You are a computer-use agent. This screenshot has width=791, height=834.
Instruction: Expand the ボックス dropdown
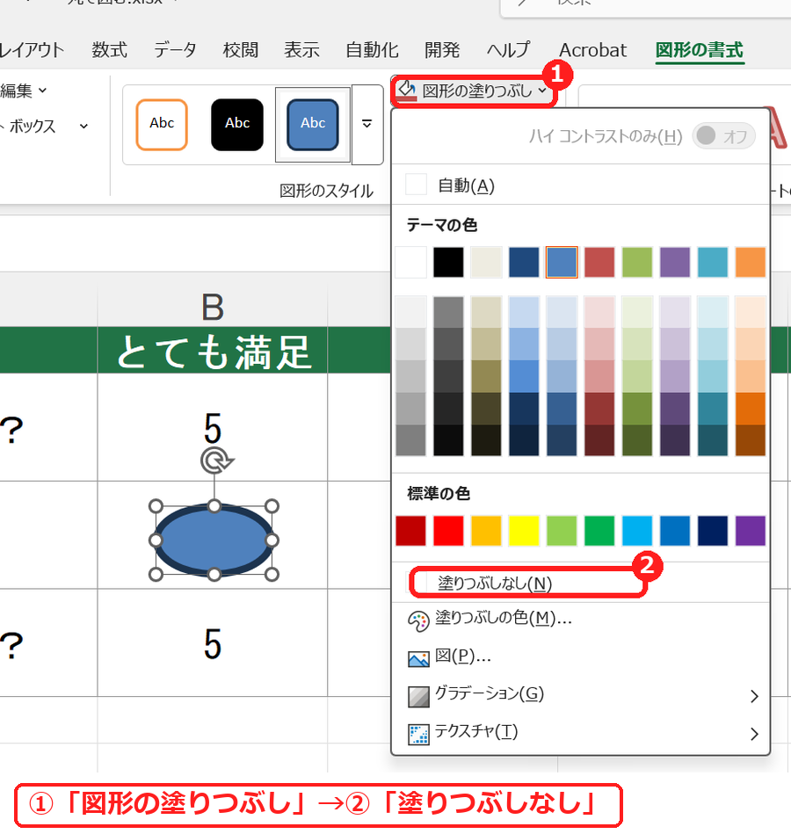(x=83, y=127)
